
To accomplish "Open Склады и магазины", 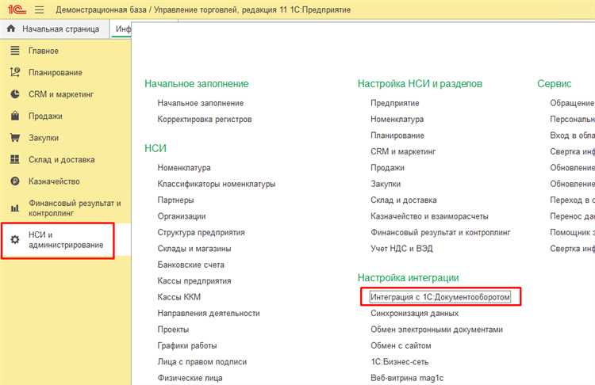I will (x=194, y=249).
